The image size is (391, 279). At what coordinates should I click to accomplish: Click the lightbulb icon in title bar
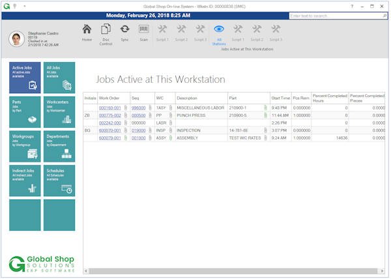pyautogui.click(x=15, y=7)
